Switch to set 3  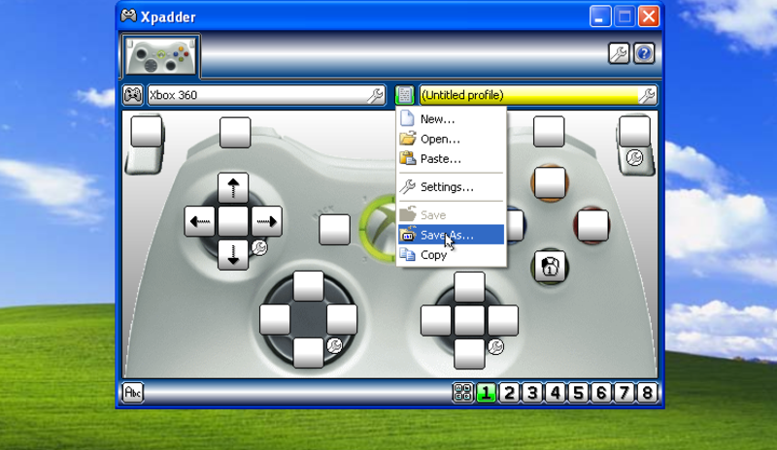point(532,393)
